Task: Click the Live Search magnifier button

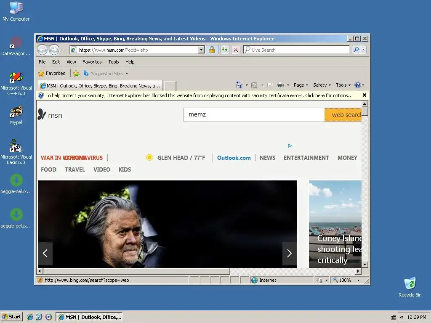Action: 356,50
